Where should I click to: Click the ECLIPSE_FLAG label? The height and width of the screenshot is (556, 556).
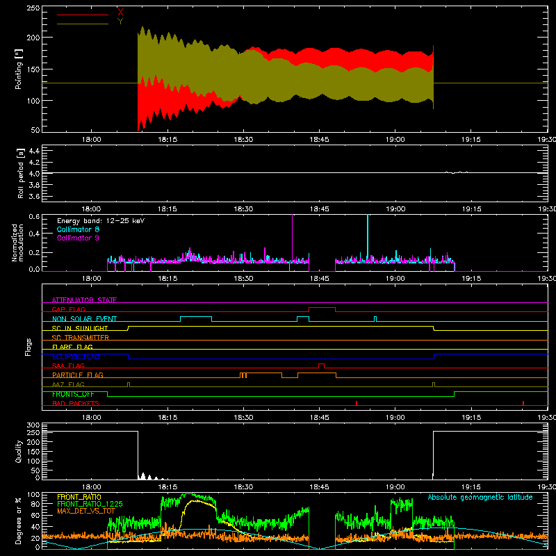click(x=76, y=357)
